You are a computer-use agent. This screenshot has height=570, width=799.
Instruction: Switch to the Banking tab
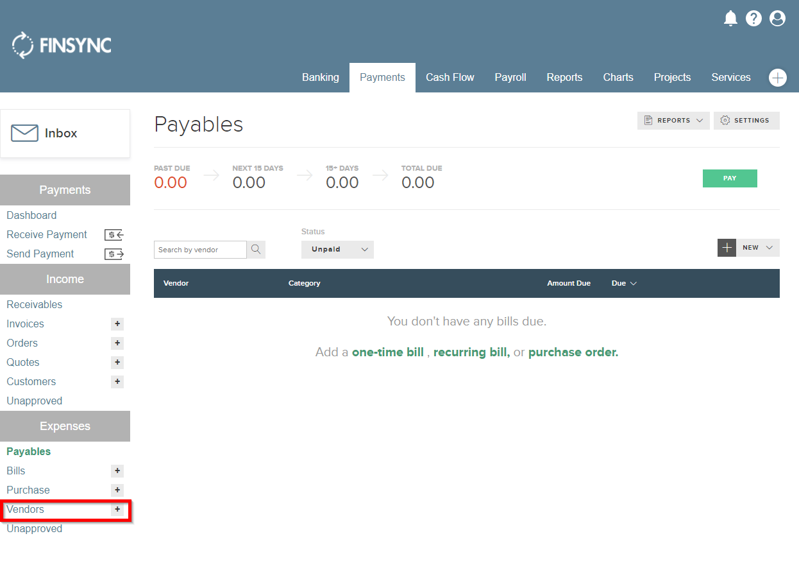pyautogui.click(x=321, y=78)
